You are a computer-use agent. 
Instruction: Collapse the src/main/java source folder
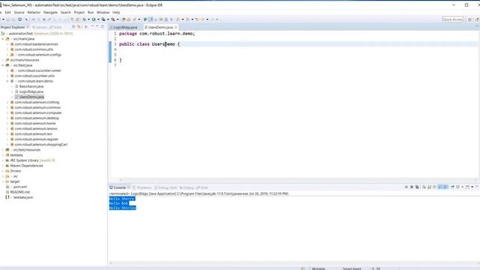click(x=3, y=39)
